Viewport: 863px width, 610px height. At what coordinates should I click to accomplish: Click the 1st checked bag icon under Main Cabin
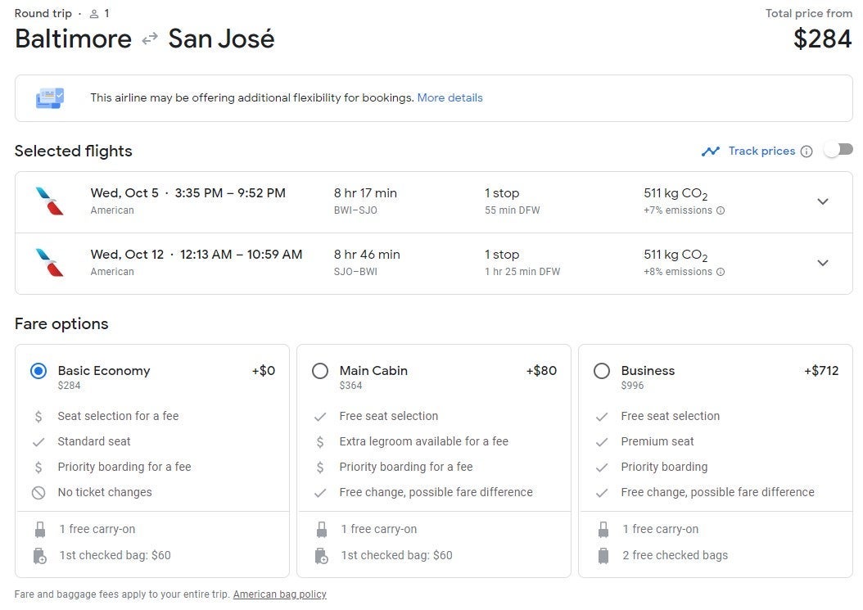click(x=322, y=556)
